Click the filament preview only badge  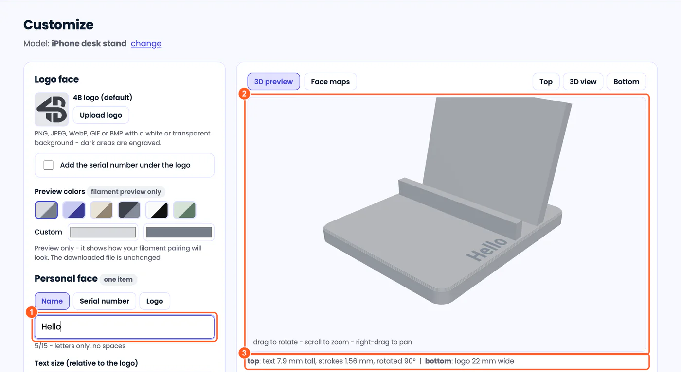126,192
